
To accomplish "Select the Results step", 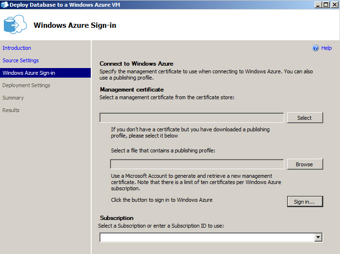I will pyautogui.click(x=11, y=110).
